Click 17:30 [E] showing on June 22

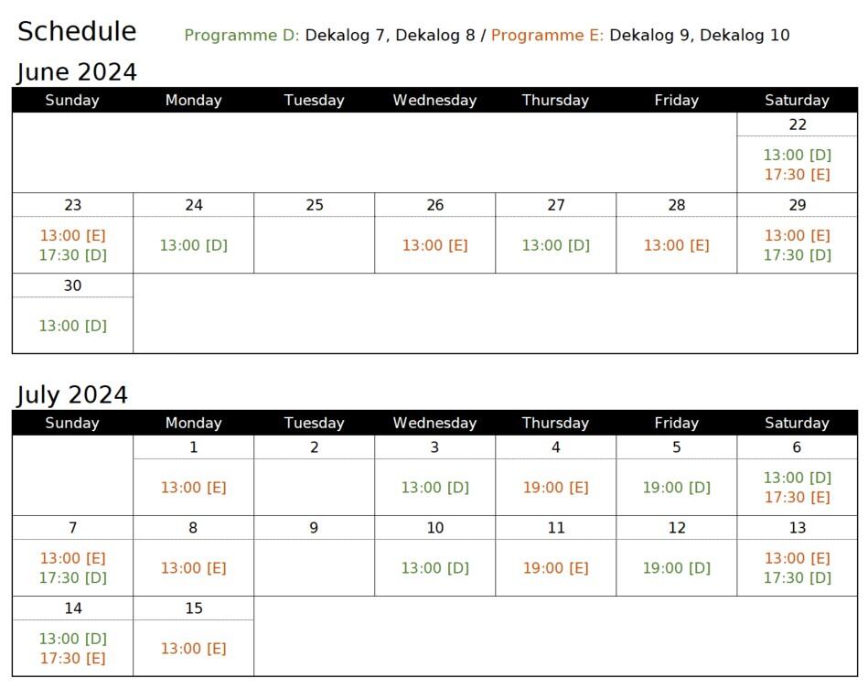797,175
